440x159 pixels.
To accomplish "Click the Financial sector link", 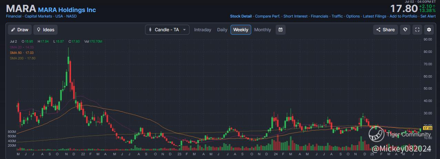I will (x=14, y=16).
